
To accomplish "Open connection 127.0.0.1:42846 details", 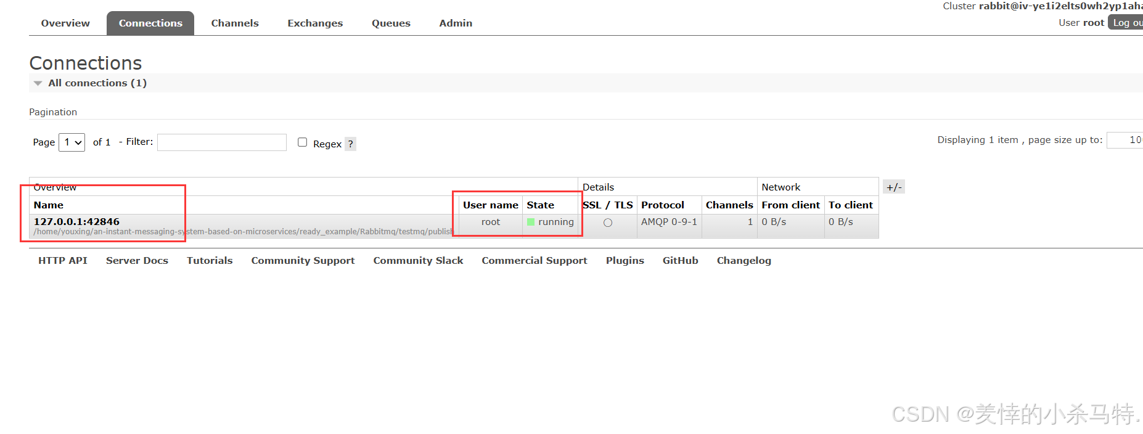I will point(76,222).
